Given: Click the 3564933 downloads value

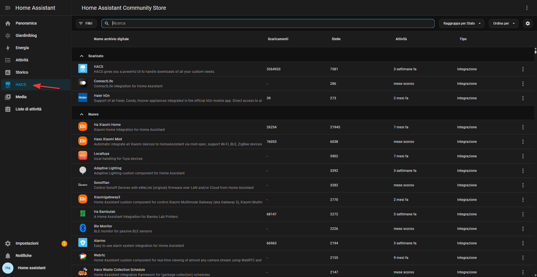Looking at the screenshot, I should pos(274,69).
